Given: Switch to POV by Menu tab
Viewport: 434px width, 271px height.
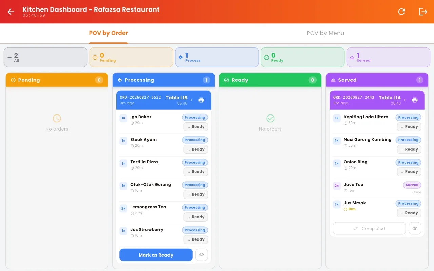Looking at the screenshot, I should coord(325,33).
